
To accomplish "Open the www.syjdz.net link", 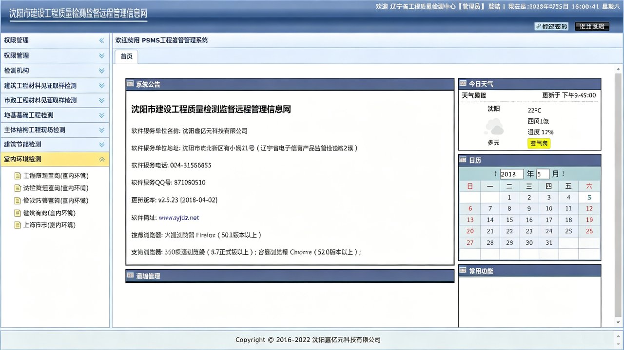I will [178, 218].
